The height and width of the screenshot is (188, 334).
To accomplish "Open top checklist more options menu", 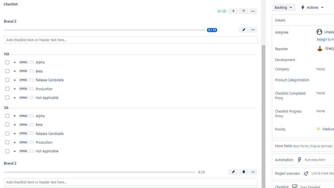I will point(253,11).
